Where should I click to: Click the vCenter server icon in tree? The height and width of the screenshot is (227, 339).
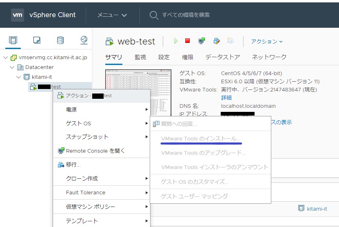pos(13,58)
